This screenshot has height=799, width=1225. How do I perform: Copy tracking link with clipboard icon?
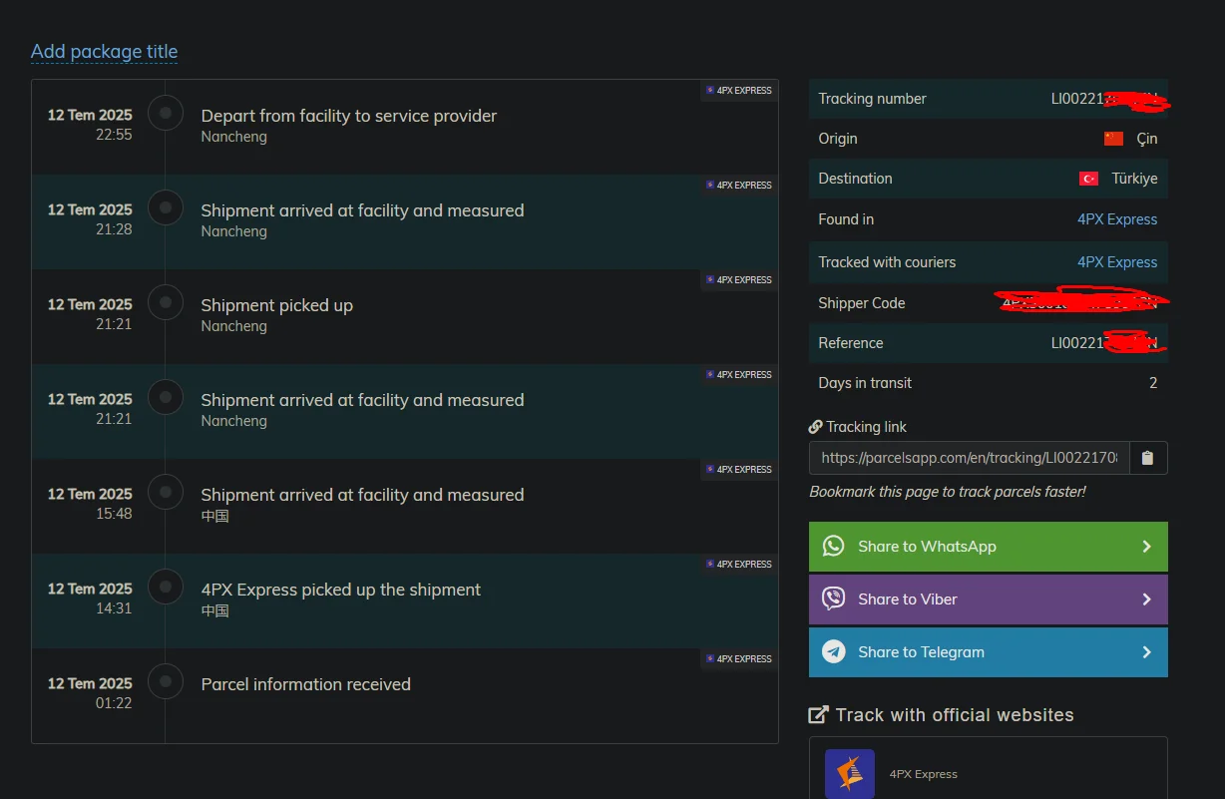(x=1147, y=458)
